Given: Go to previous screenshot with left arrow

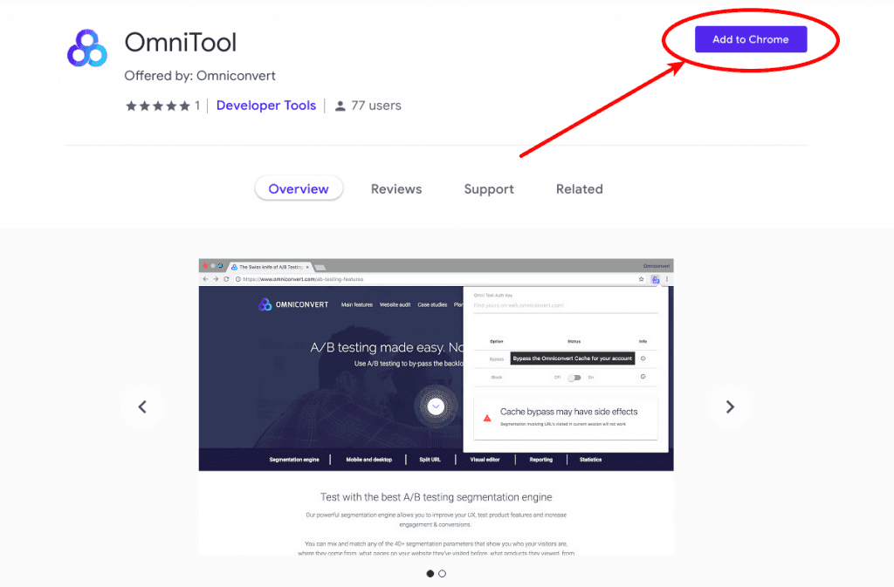Looking at the screenshot, I should point(142,406).
